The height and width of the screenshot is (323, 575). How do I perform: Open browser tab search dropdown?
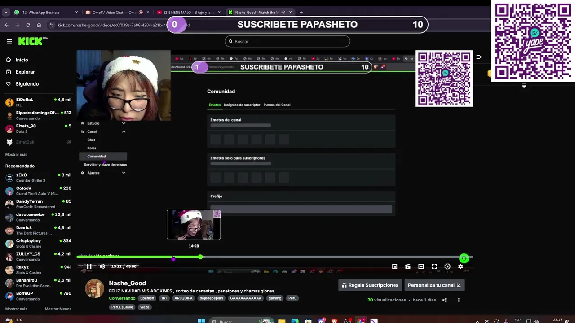(5, 12)
